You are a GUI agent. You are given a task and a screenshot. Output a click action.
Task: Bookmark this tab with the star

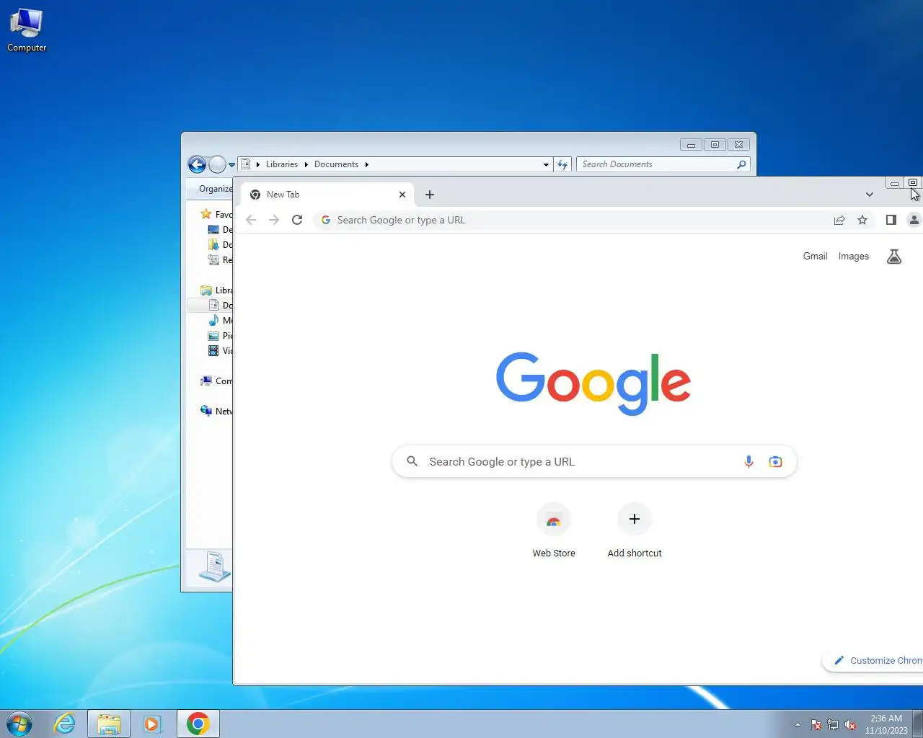(x=862, y=220)
